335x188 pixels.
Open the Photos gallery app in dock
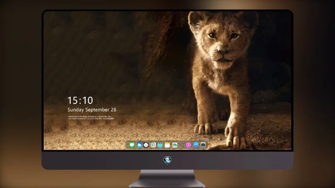[x=175, y=145]
